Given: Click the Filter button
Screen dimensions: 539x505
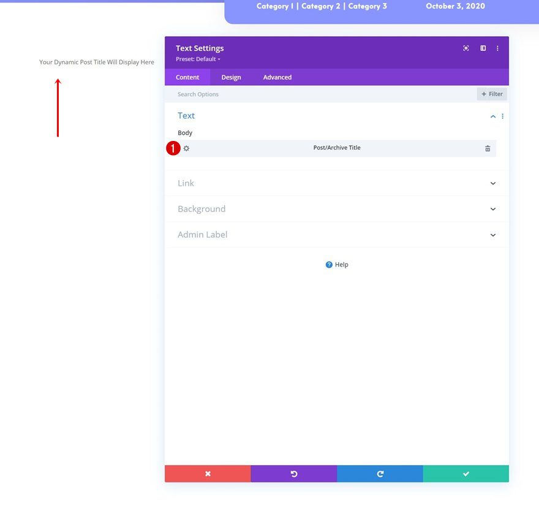Looking at the screenshot, I should 491,94.
